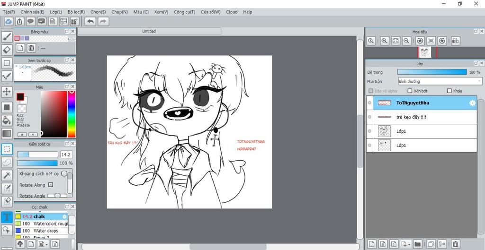This screenshot has height=250, width=485.
Task: Select the 'trả kẹo đầy !!!!' layer
Action: click(x=422, y=117)
